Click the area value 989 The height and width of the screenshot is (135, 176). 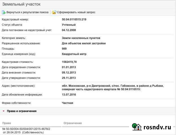coord(65,49)
